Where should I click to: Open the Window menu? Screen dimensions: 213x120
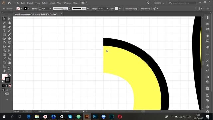(x=67, y=3)
